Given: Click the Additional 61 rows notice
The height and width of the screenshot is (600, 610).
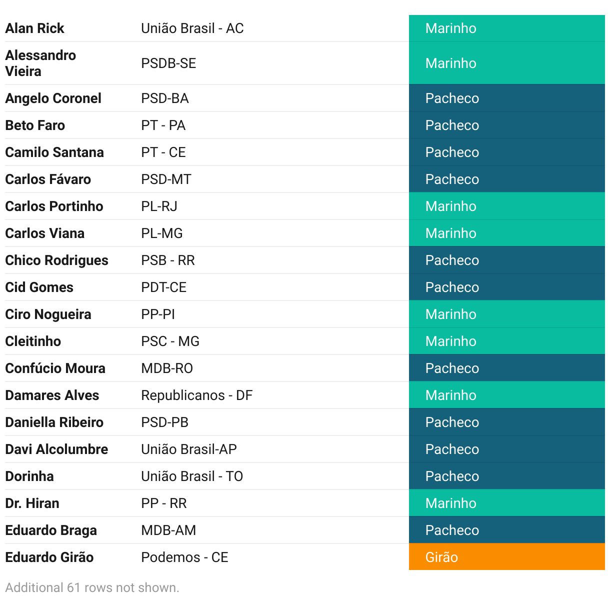Looking at the screenshot, I should tap(92, 587).
